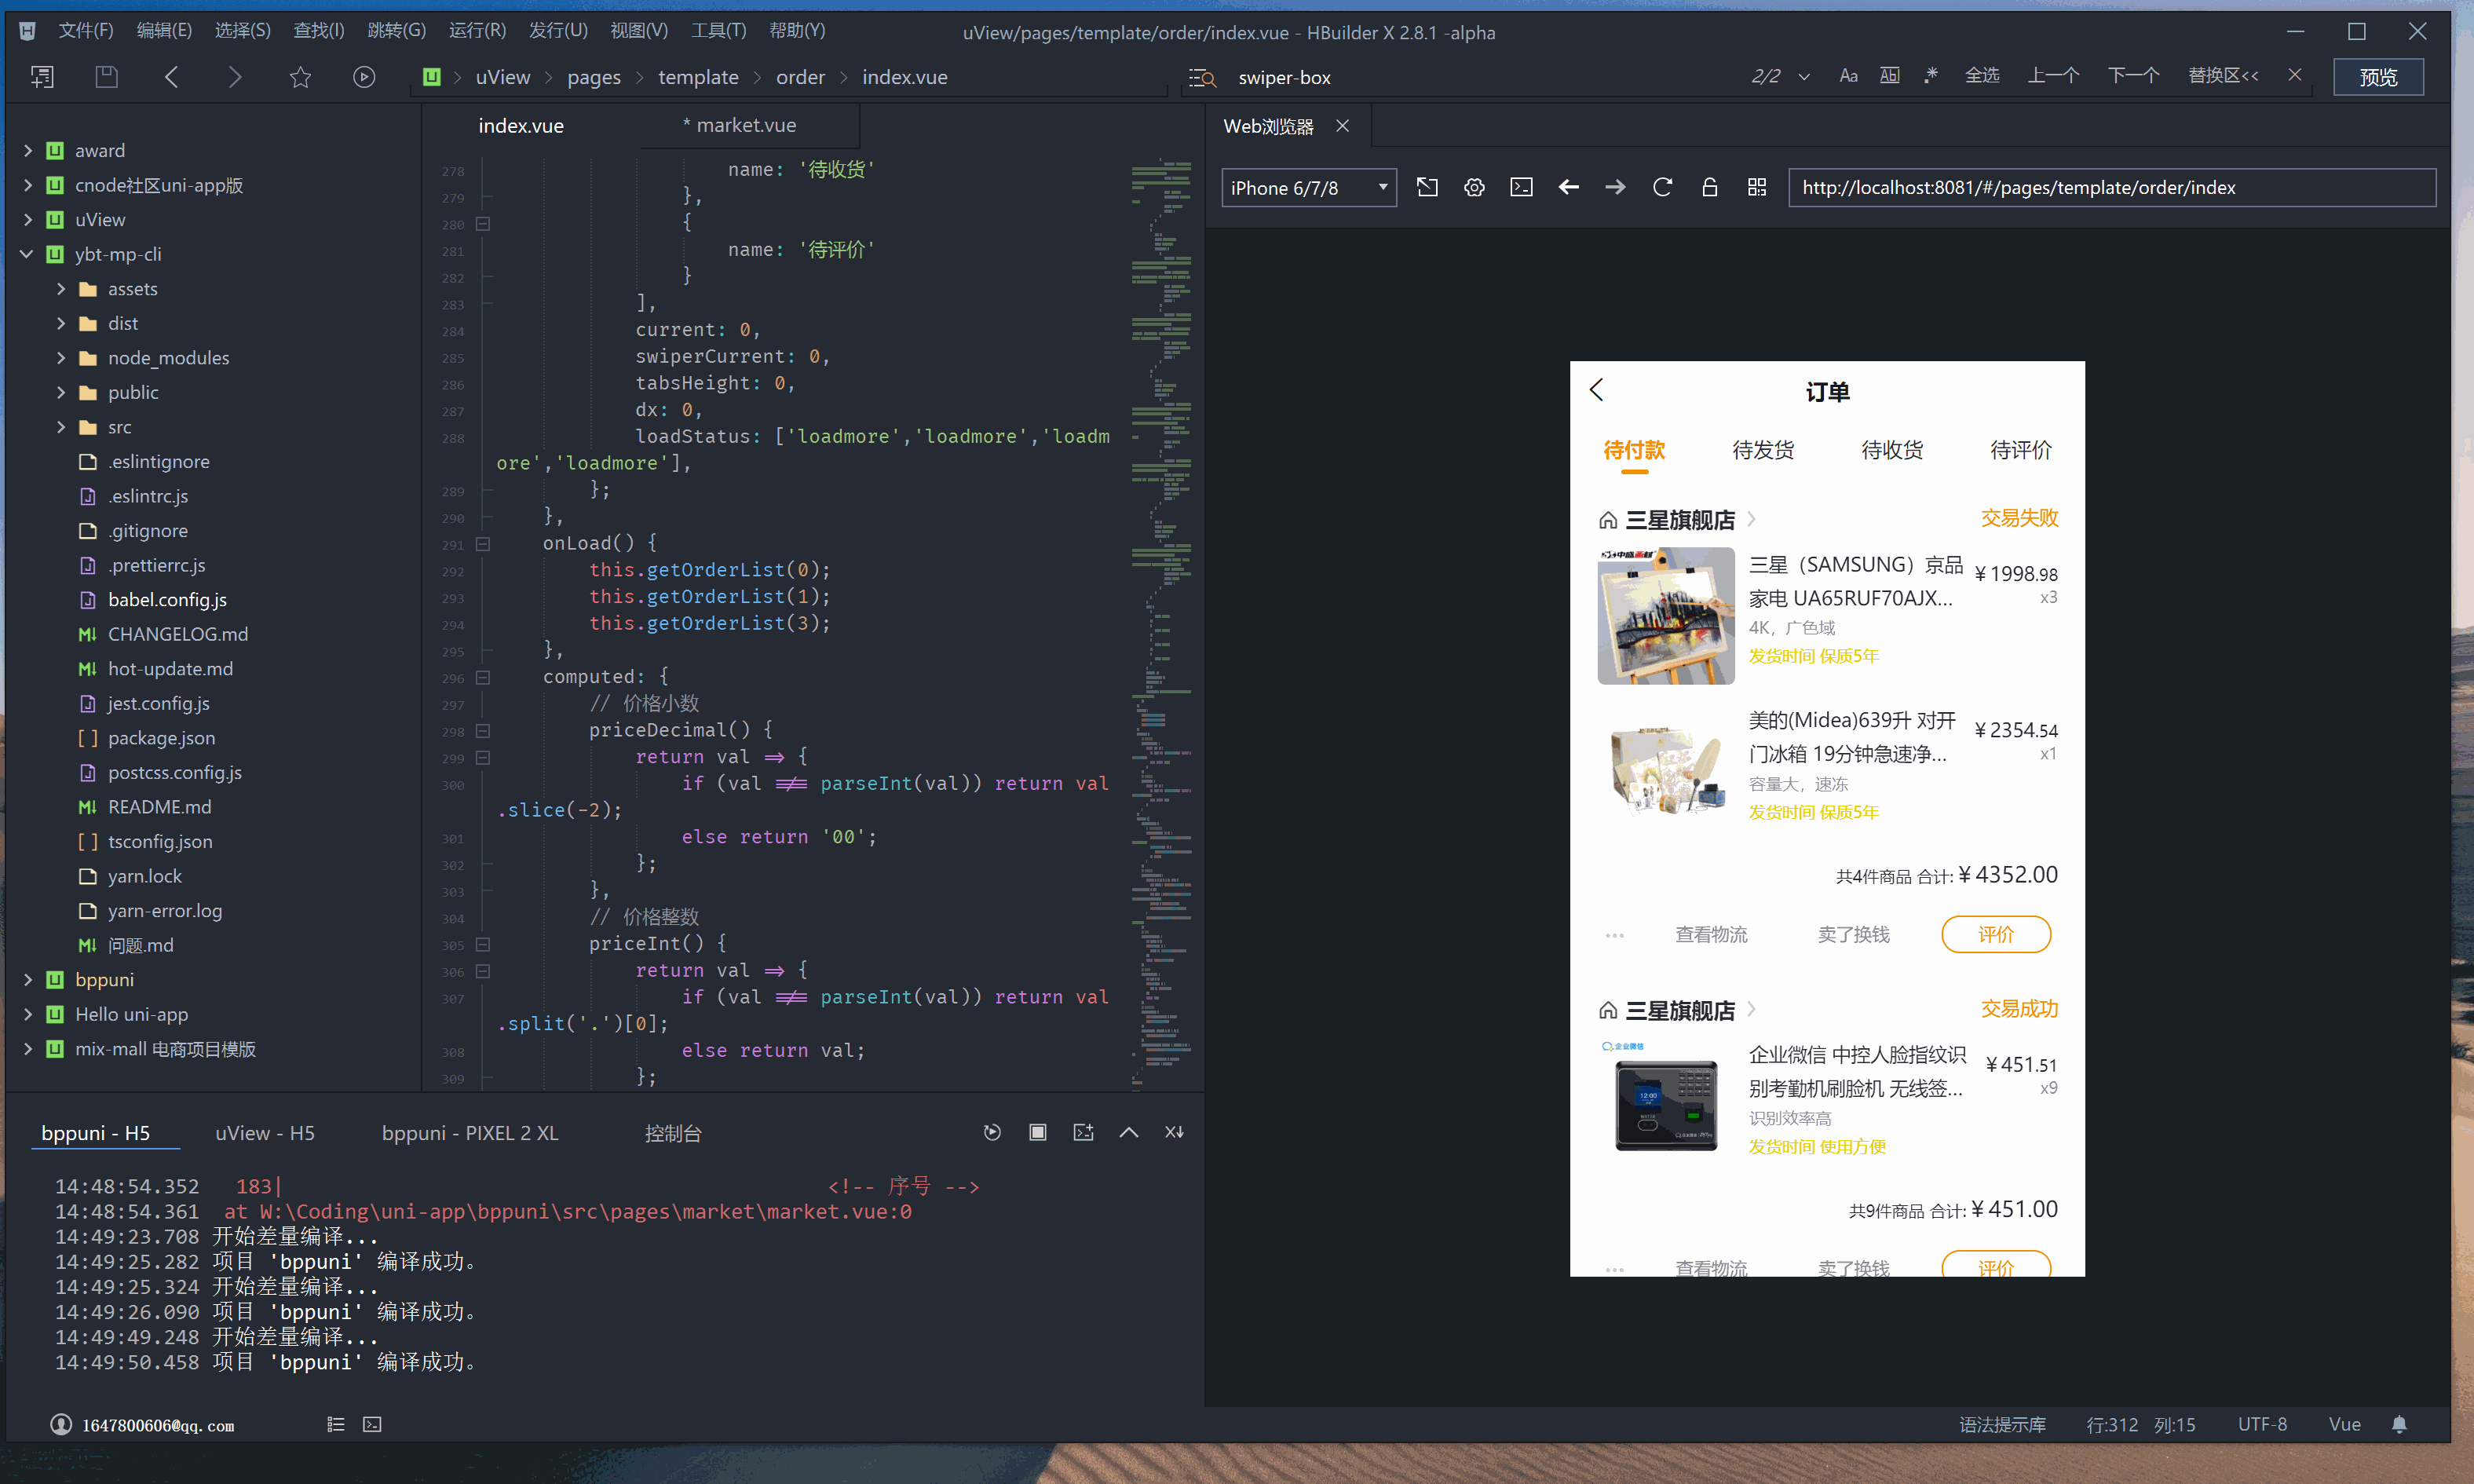Click the browser QR grid icon
Screen dimensions: 2474x1484
click(x=1757, y=187)
